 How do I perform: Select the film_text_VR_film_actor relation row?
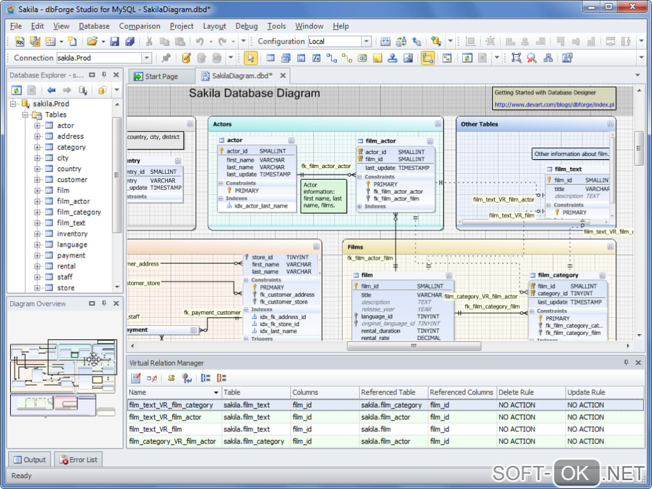pyautogui.click(x=165, y=417)
